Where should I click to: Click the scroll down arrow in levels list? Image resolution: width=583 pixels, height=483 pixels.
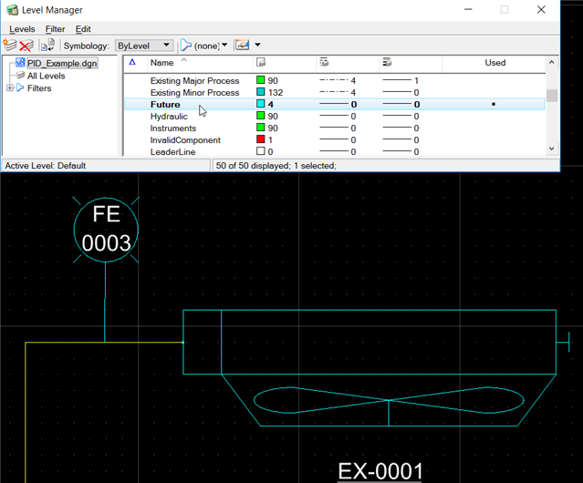pos(551,149)
